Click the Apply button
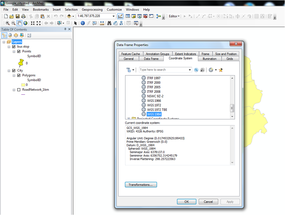The image size is (285, 215). tap(230, 202)
